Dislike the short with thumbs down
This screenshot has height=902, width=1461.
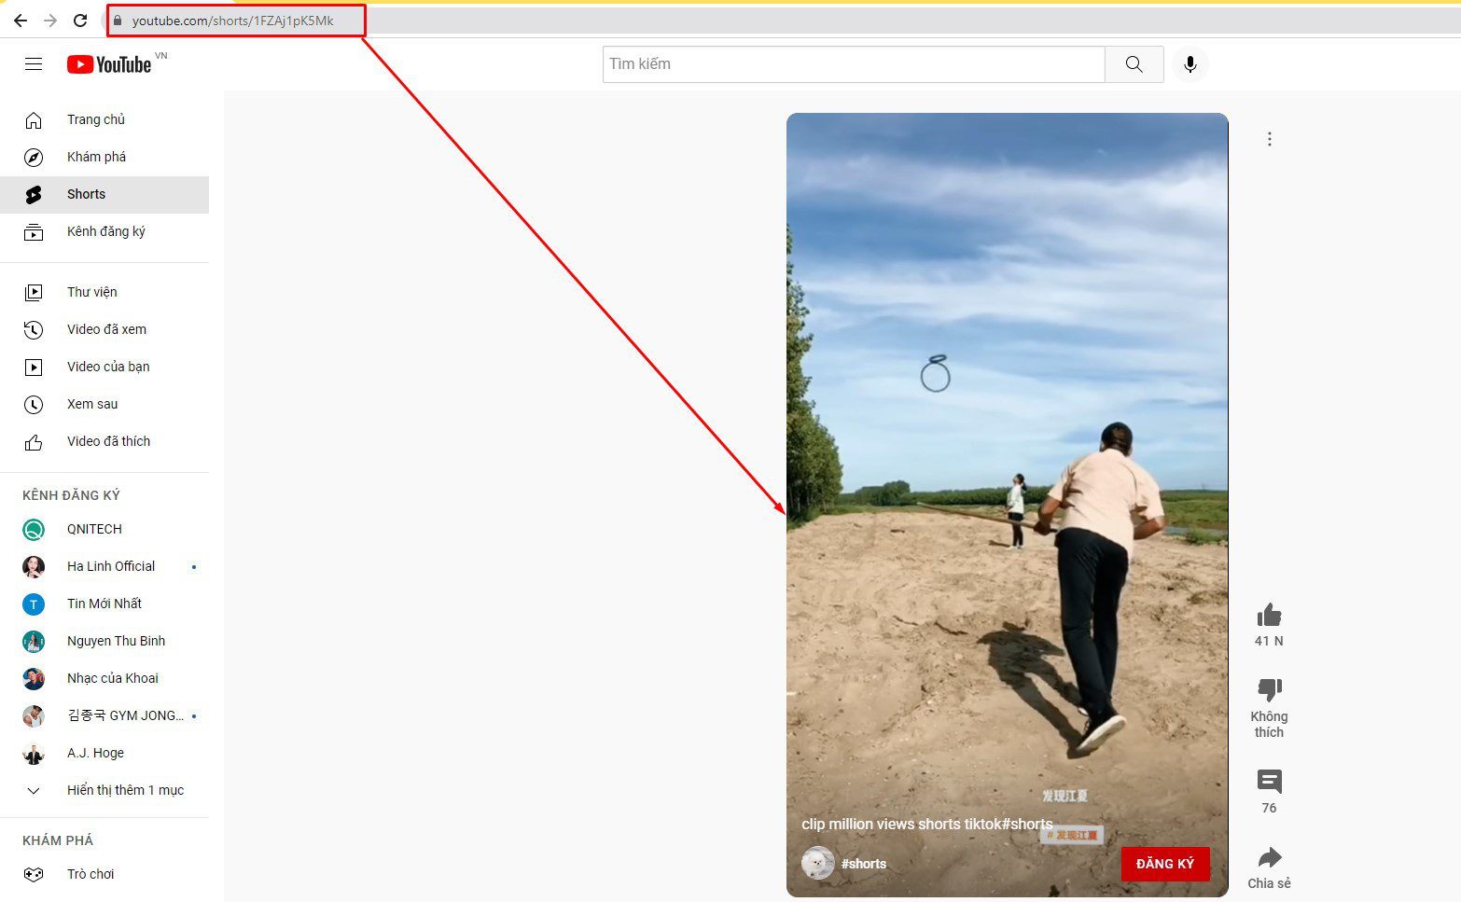click(x=1269, y=690)
